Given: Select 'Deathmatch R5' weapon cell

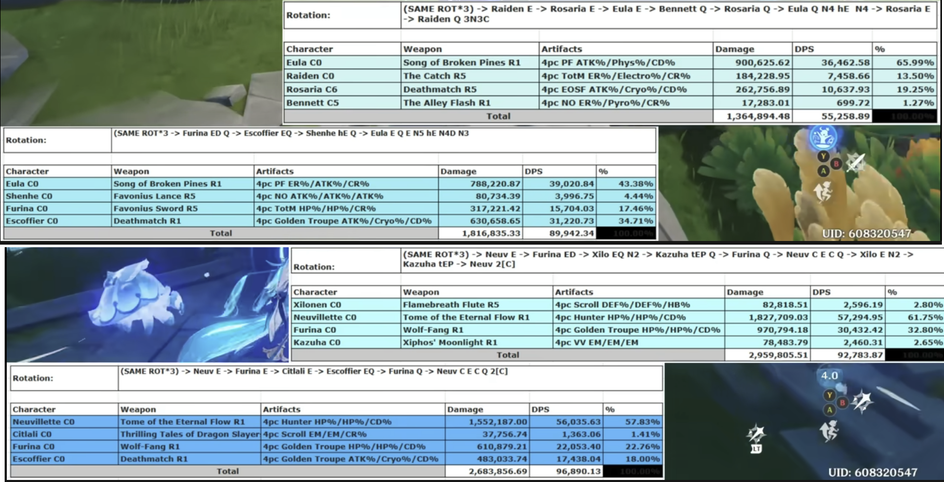Looking at the screenshot, I should pos(470,90).
